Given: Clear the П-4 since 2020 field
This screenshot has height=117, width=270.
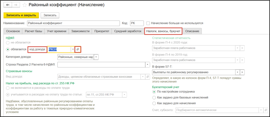Looking at the screenshot, I should point(242,48).
